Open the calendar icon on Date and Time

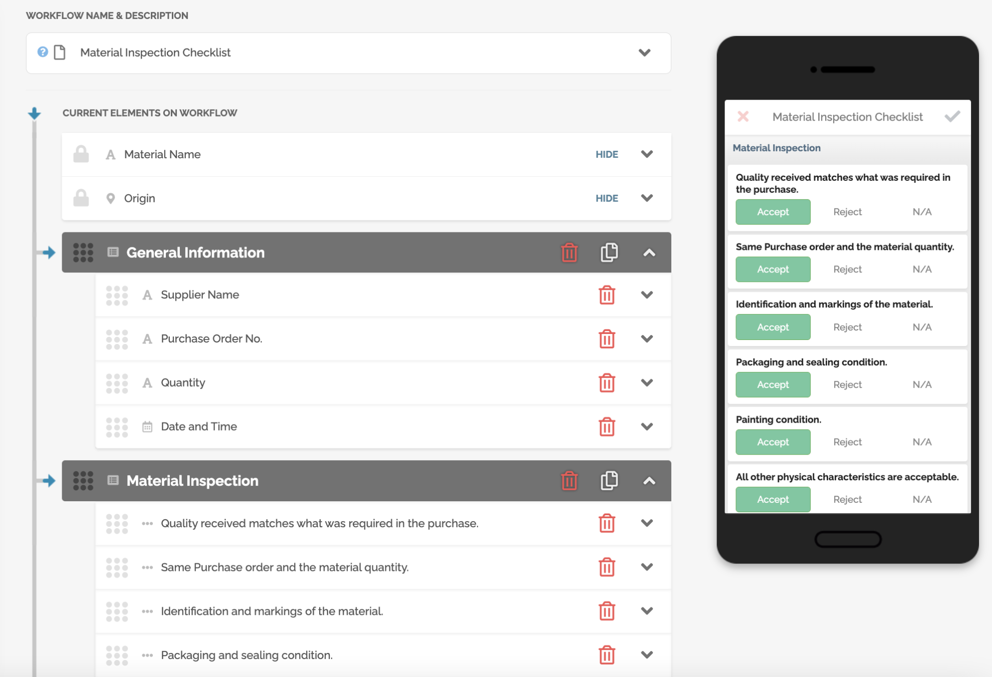coord(147,427)
